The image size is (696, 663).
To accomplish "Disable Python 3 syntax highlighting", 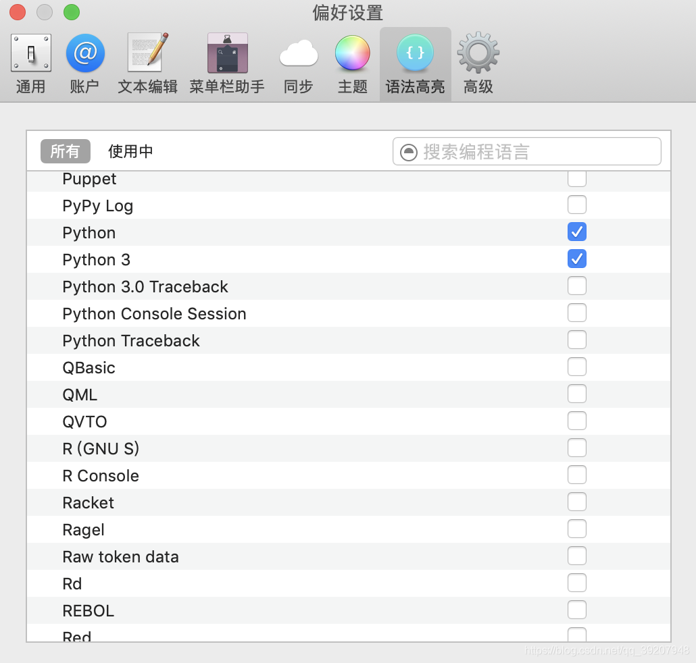I will click(576, 259).
